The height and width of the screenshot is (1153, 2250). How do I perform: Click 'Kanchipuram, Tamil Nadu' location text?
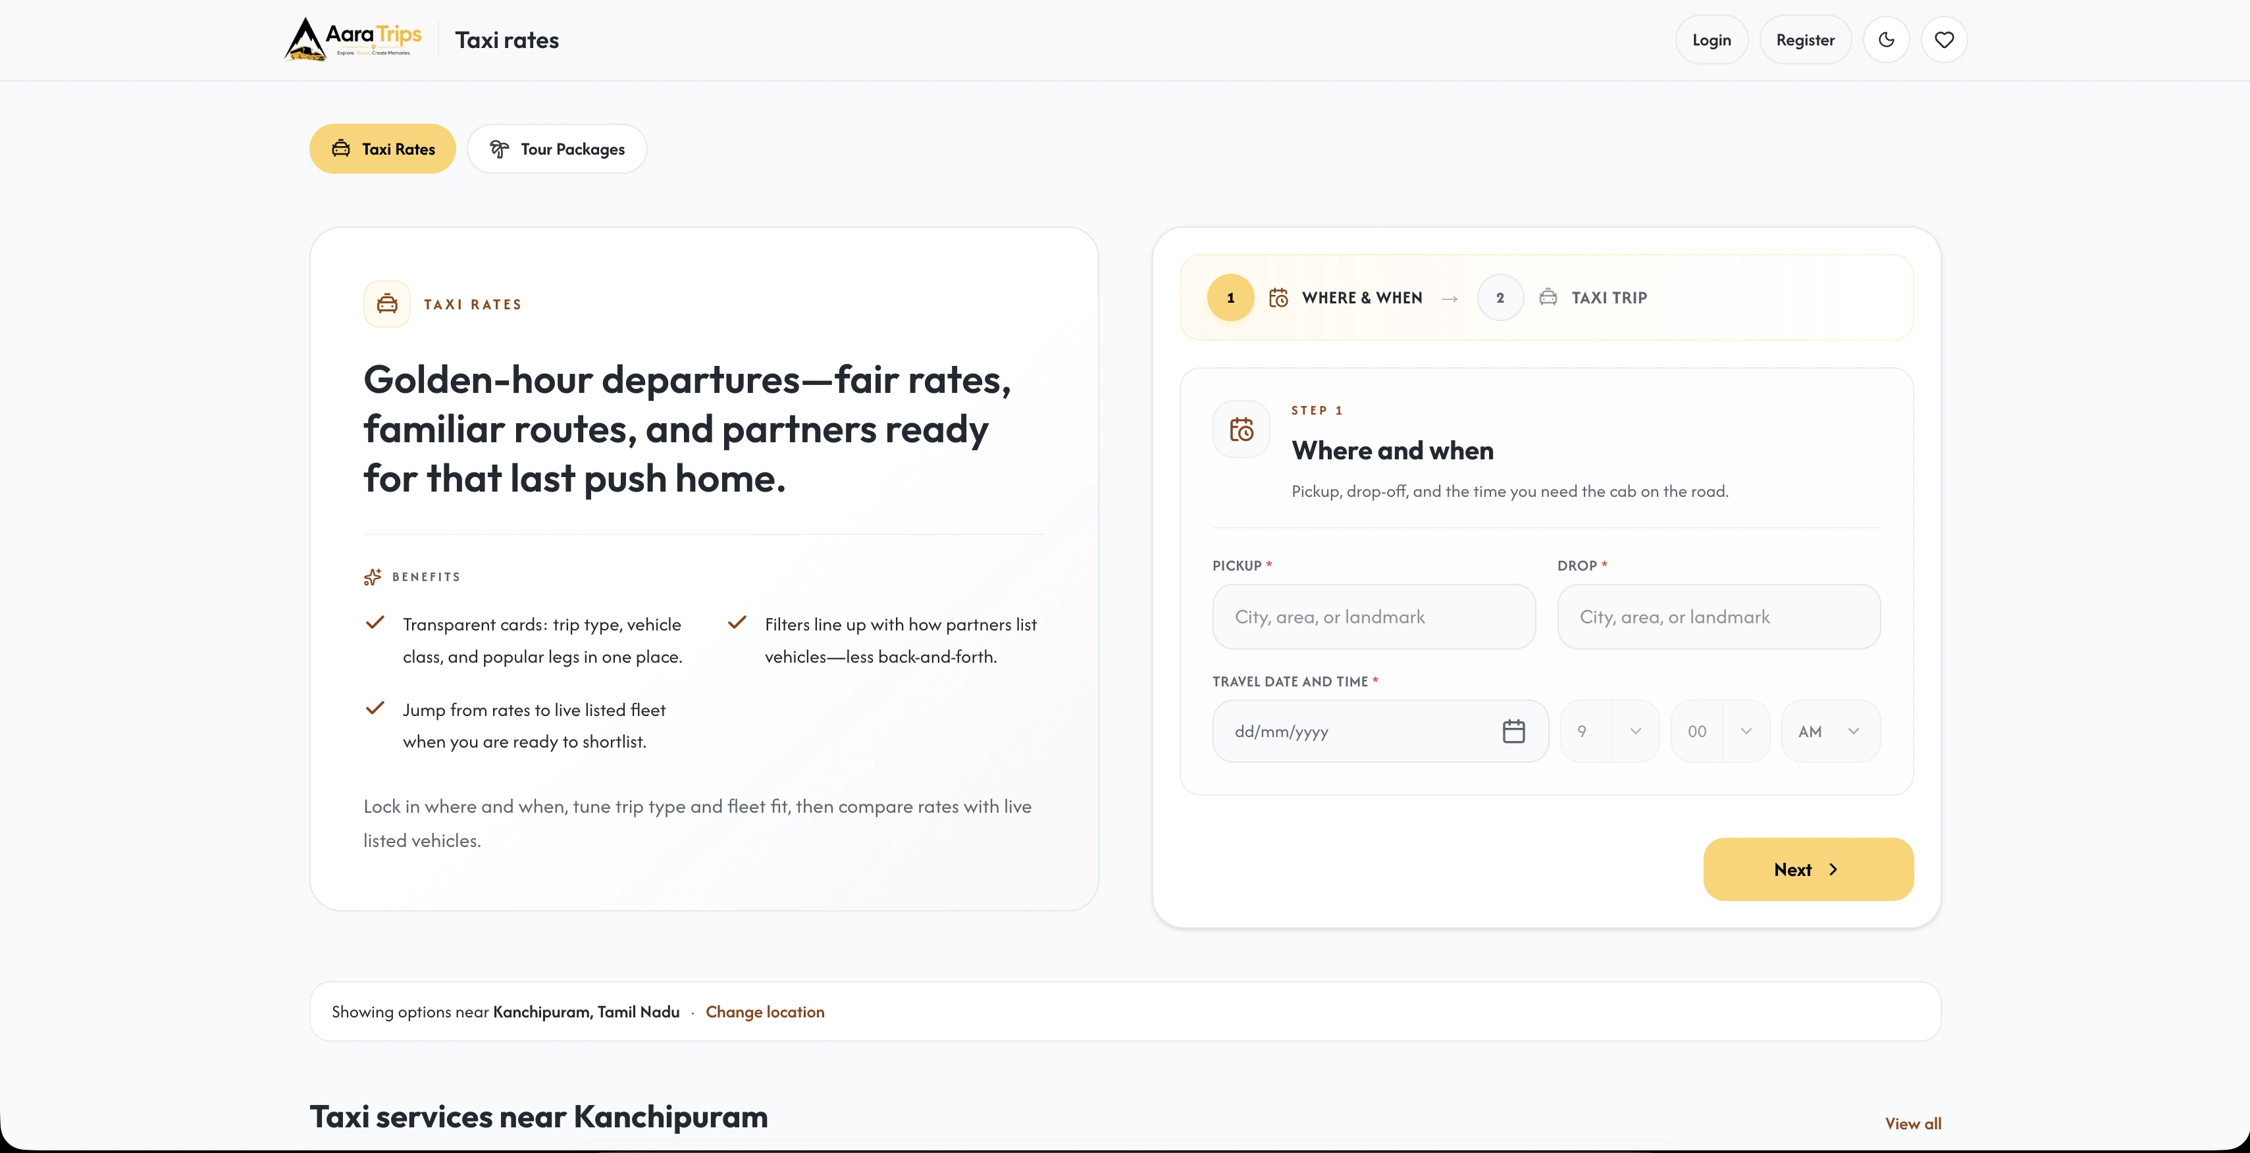586,1012
